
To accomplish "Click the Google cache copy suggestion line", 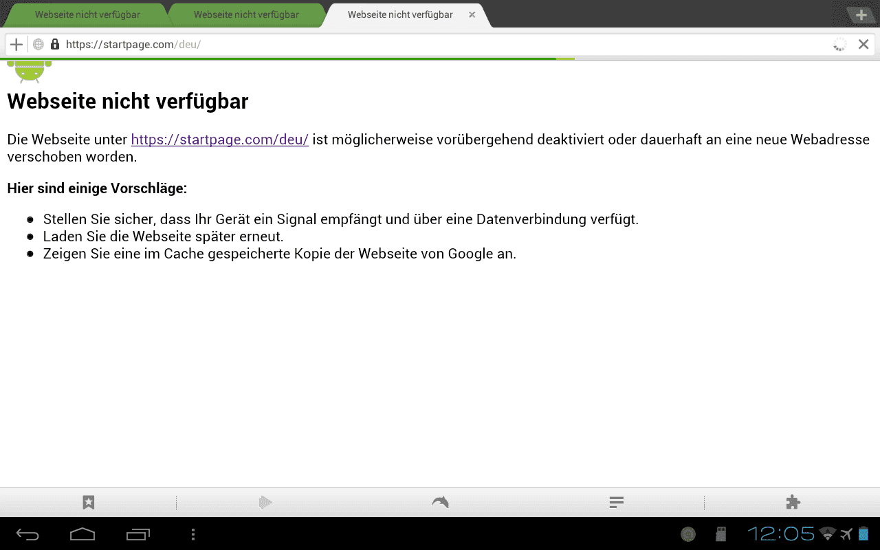I will [x=280, y=254].
